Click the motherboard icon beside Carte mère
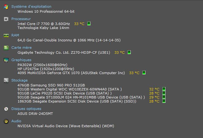The width and height of the screenshot is (203, 138). tap(6, 48)
